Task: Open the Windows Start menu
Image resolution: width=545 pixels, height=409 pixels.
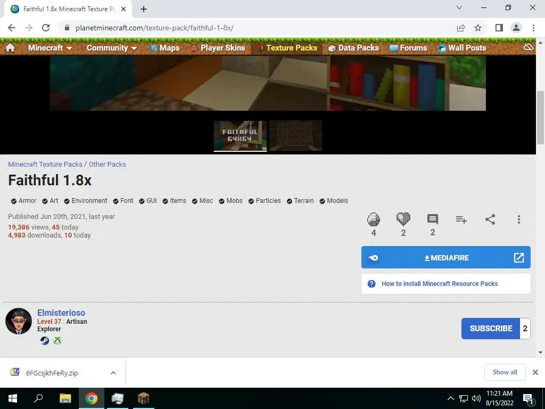Action: coord(13,398)
